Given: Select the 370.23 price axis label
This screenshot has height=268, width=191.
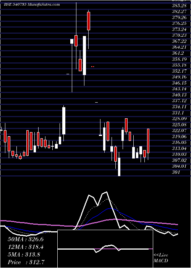Looking at the screenshot, I should tap(179, 35).
